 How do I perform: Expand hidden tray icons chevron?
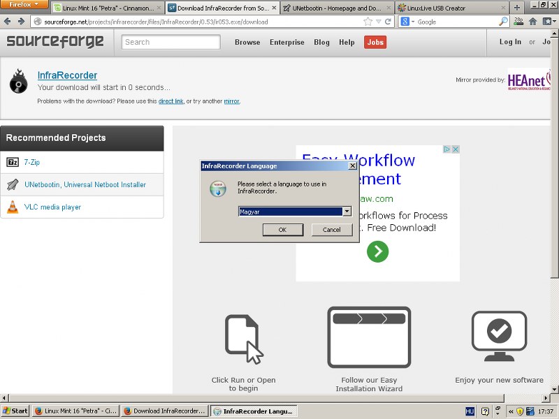[x=511, y=411]
